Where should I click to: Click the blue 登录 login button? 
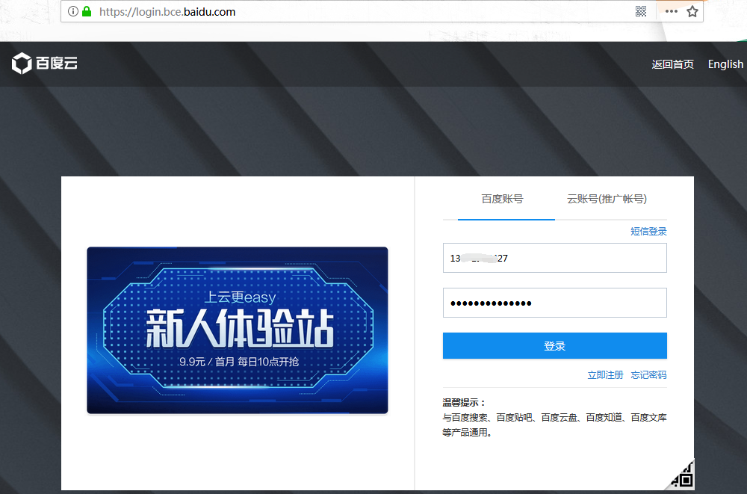click(x=555, y=346)
